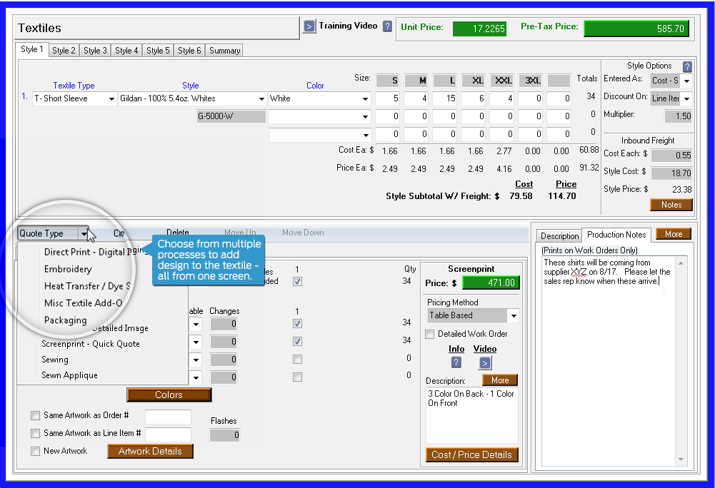Check Same Artwork as Order #
Image resolution: width=715 pixels, height=488 pixels.
tap(36, 416)
